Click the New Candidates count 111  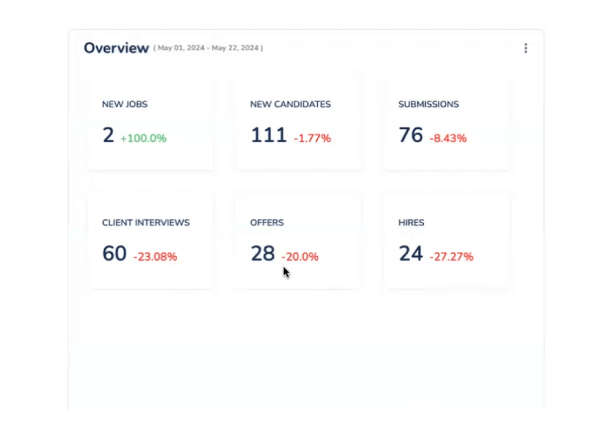pyautogui.click(x=269, y=135)
